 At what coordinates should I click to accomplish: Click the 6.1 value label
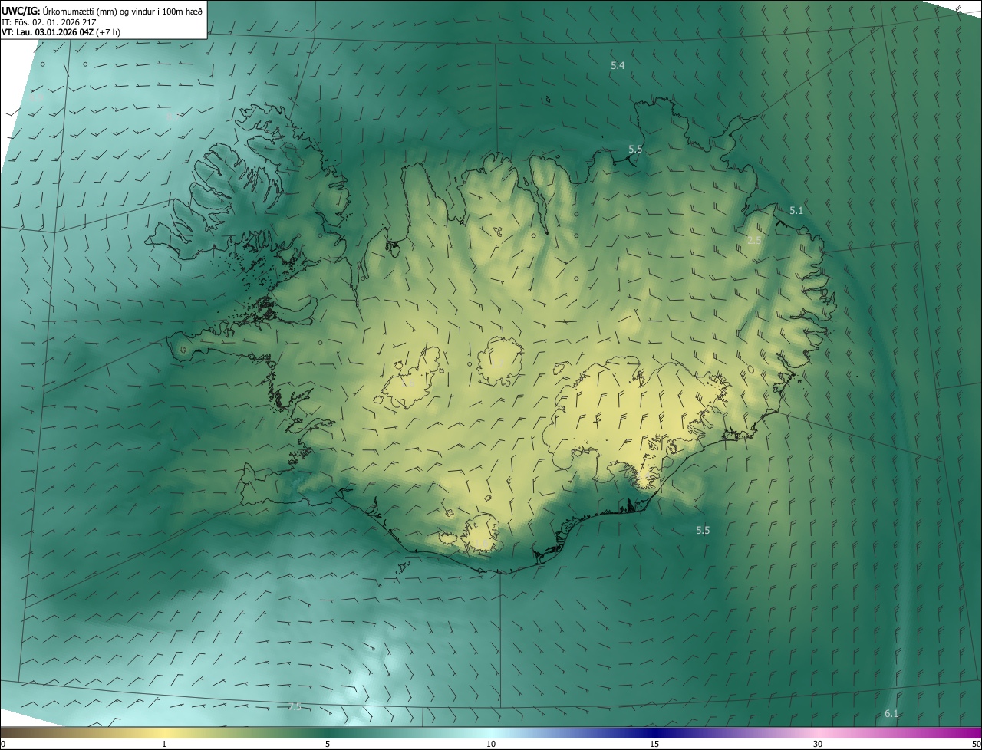(891, 714)
